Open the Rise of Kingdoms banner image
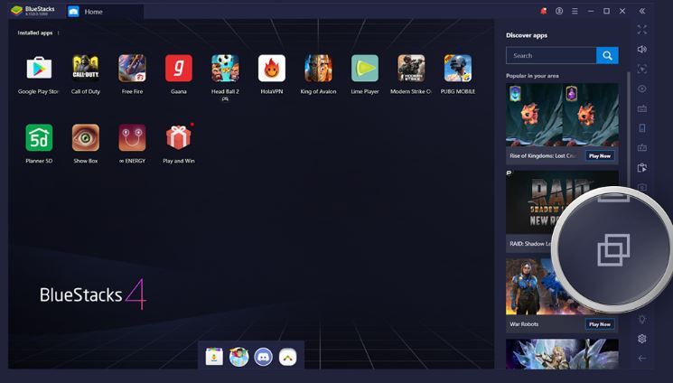Viewport: 673px width, 383px height. (x=562, y=115)
